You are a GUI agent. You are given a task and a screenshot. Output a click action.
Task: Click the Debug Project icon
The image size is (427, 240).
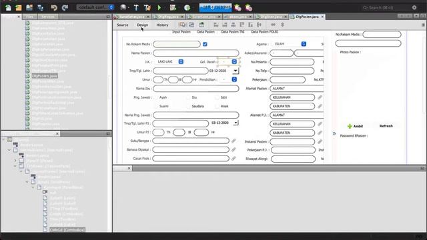(x=173, y=7)
